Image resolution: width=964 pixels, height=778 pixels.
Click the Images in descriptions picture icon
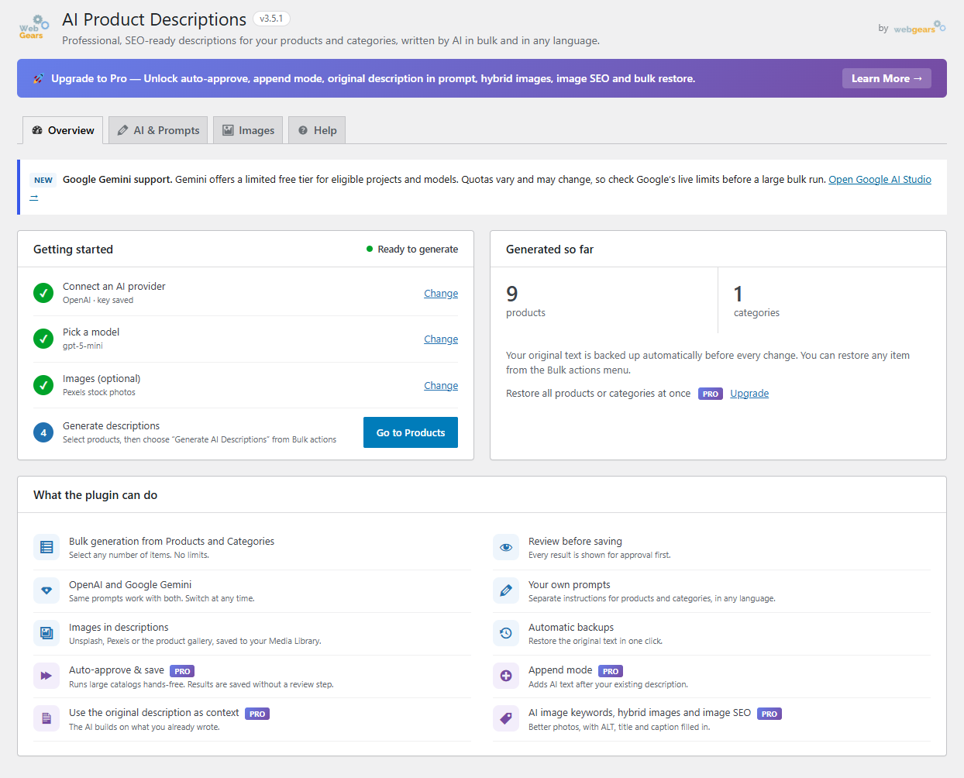tap(46, 633)
